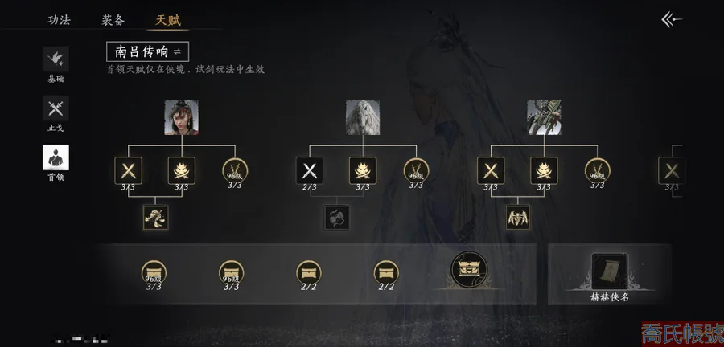Select the white horse boss portrait
This screenshot has width=724, height=347.
[363, 117]
